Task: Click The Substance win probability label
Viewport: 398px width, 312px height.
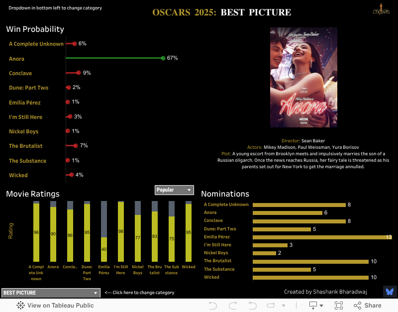Action: pyautogui.click(x=28, y=161)
